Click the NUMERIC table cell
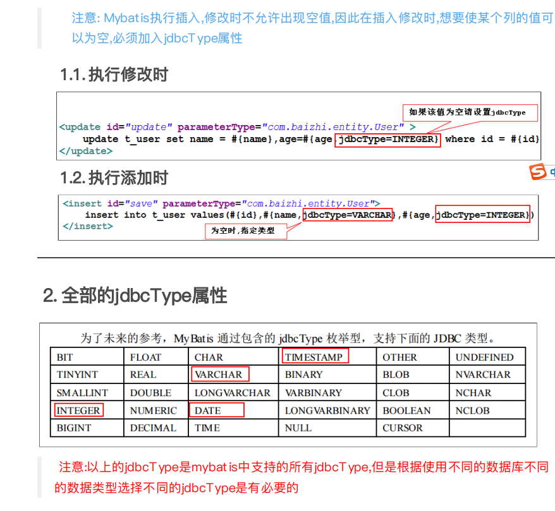Screen dimensions: 555x511 coord(156,410)
